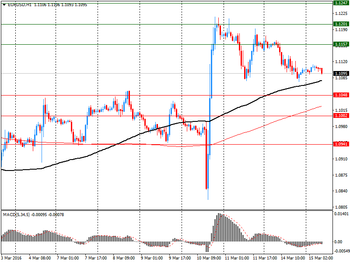Click the current price label 1.1095
This screenshot has height=263, width=350.
click(341, 73)
